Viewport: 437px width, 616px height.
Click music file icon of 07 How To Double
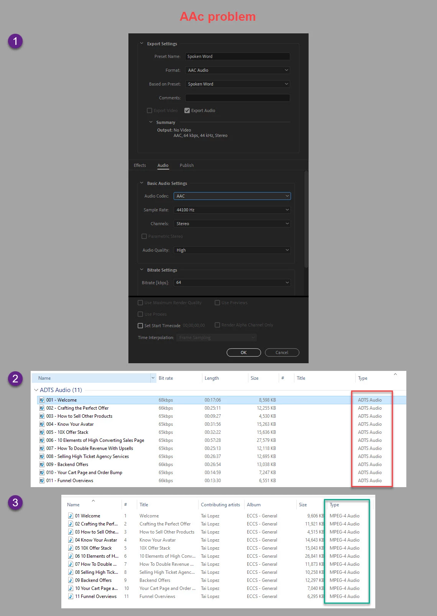71,564
